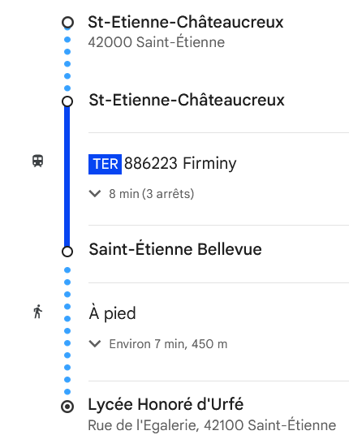This screenshot has height=435, width=349.
Task: Click the Rue de l'Egalerie address text
Action: tap(212, 425)
